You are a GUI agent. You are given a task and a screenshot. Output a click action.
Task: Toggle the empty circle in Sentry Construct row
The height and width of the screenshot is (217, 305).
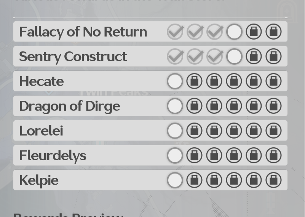234,56
